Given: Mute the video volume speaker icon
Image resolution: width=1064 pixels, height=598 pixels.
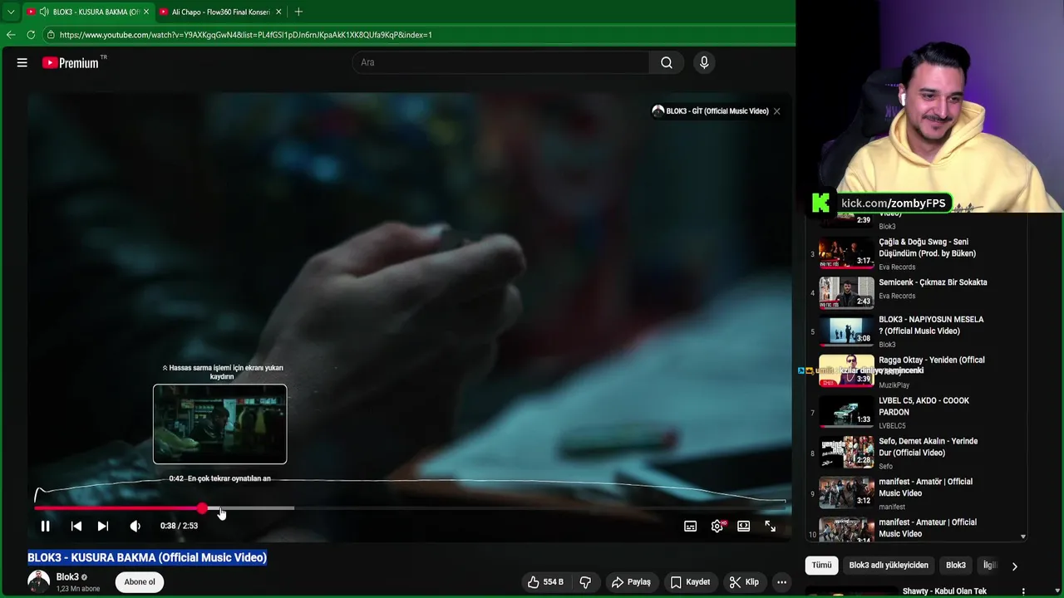Looking at the screenshot, I should coord(135,526).
